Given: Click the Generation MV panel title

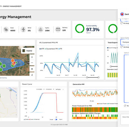Looking at the screenshot, I should [x=79, y=84].
